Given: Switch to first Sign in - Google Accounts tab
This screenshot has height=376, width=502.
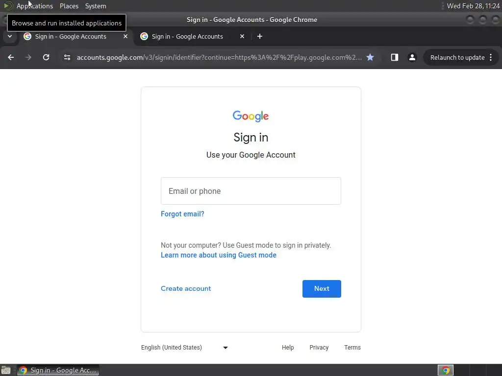Looking at the screenshot, I should 71,36.
